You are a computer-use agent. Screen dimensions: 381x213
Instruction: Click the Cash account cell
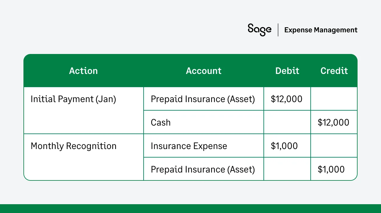pos(161,122)
